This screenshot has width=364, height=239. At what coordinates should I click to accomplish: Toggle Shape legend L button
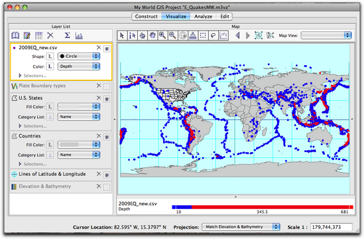(50, 56)
